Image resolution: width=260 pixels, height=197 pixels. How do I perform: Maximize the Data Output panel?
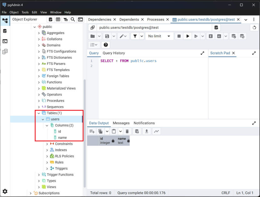[254, 123]
